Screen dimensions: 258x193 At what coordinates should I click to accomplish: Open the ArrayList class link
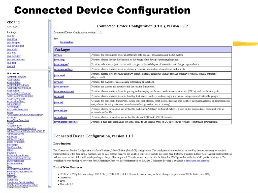pyautogui.click(x=12, y=118)
